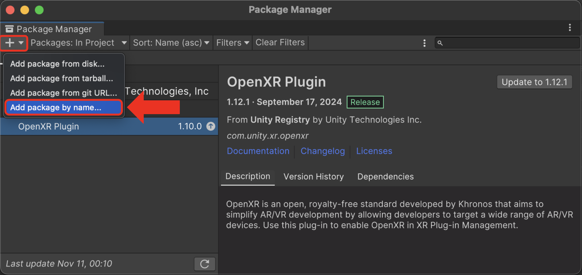
Task: Click Clear Filters button
Action: tap(280, 43)
